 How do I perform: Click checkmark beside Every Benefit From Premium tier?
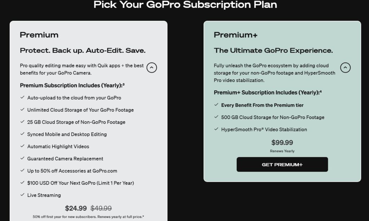[216, 105]
